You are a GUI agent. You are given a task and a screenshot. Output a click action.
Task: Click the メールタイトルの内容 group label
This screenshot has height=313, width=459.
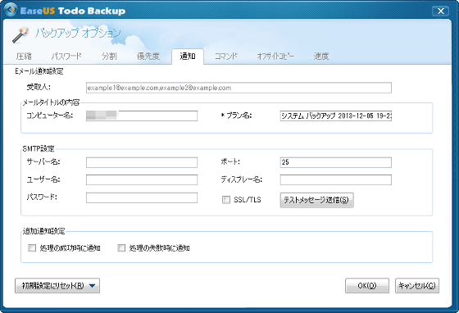point(51,102)
